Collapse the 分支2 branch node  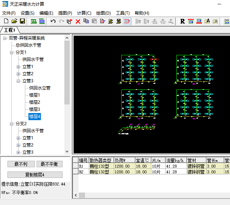(x=12, y=124)
